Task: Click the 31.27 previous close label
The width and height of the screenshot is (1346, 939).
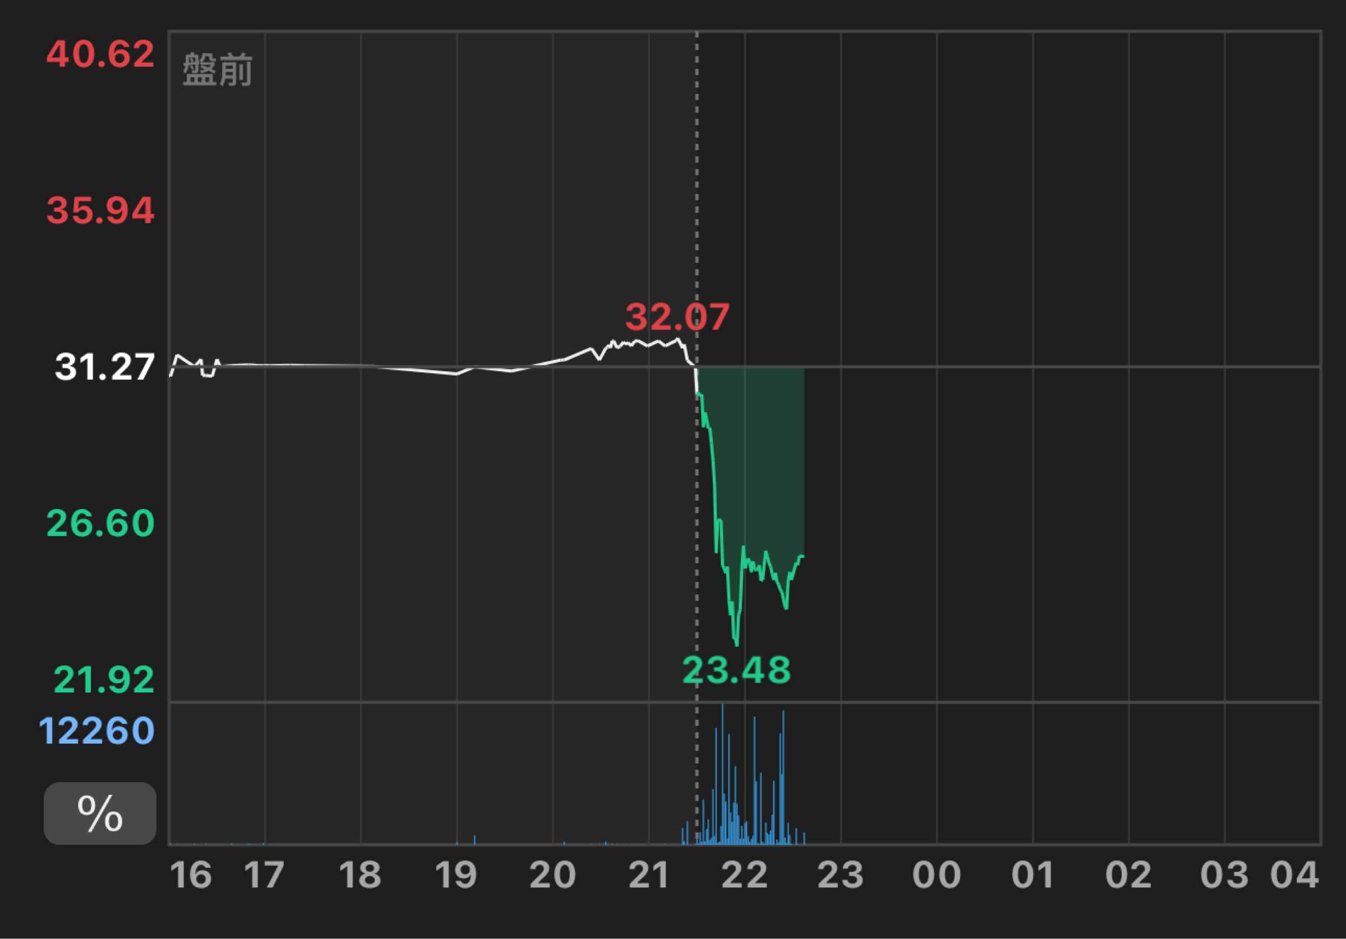Action: (x=104, y=368)
